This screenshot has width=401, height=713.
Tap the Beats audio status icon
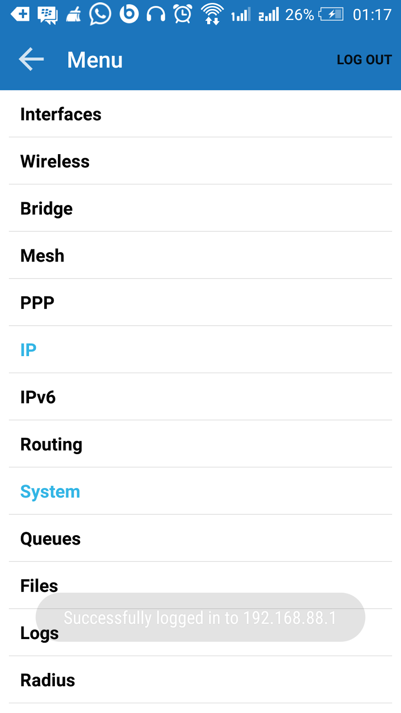click(x=129, y=14)
